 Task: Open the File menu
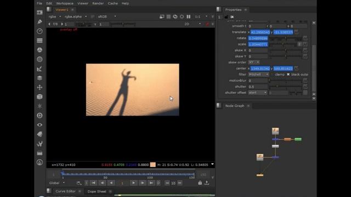[x=39, y=3]
